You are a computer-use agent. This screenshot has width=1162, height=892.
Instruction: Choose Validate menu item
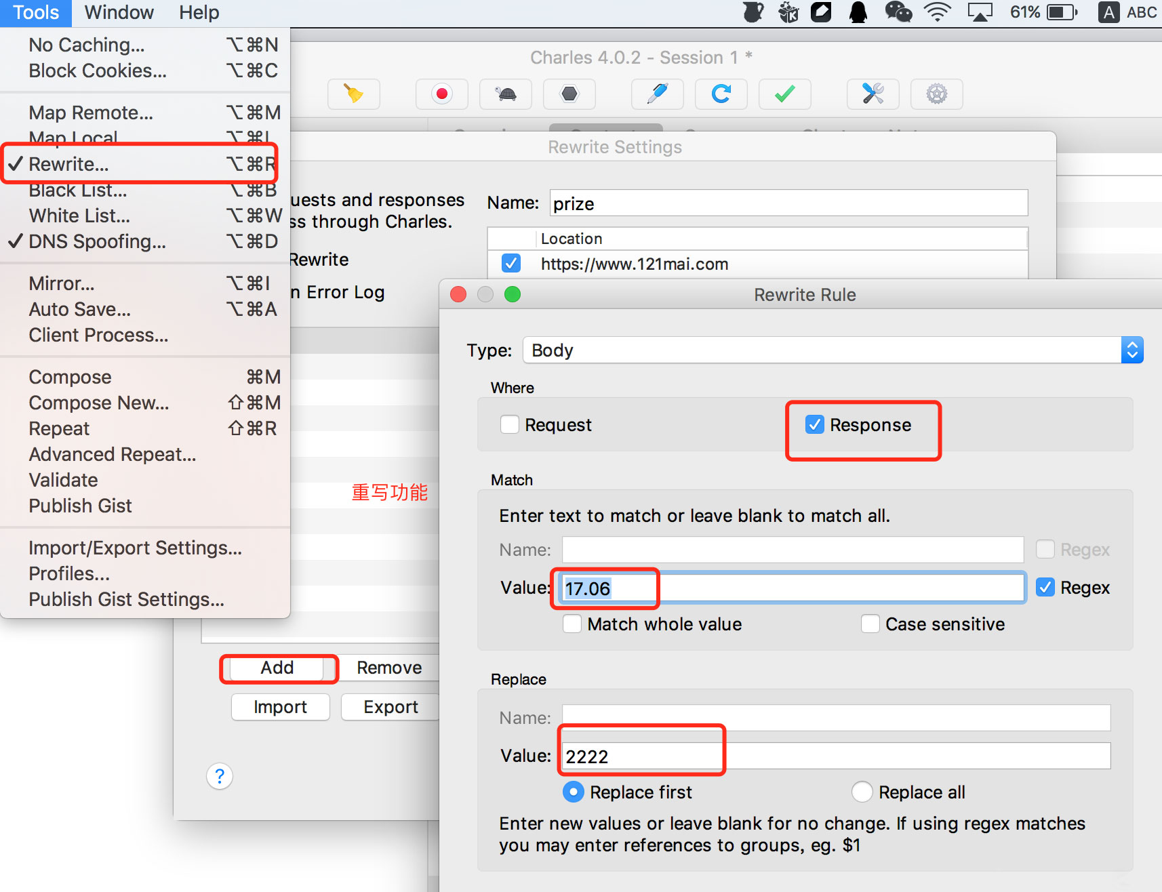pos(145,480)
